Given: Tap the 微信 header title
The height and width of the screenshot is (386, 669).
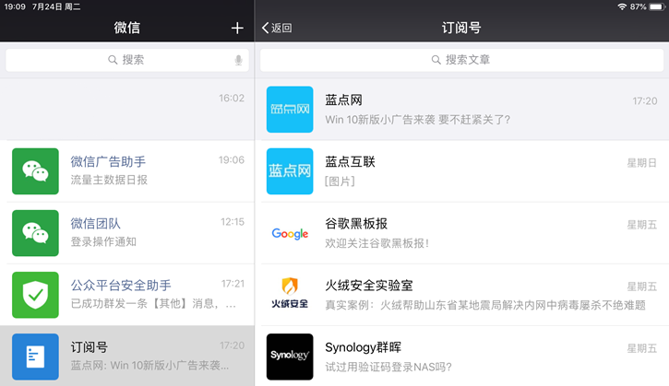Looking at the screenshot, I should [x=126, y=28].
